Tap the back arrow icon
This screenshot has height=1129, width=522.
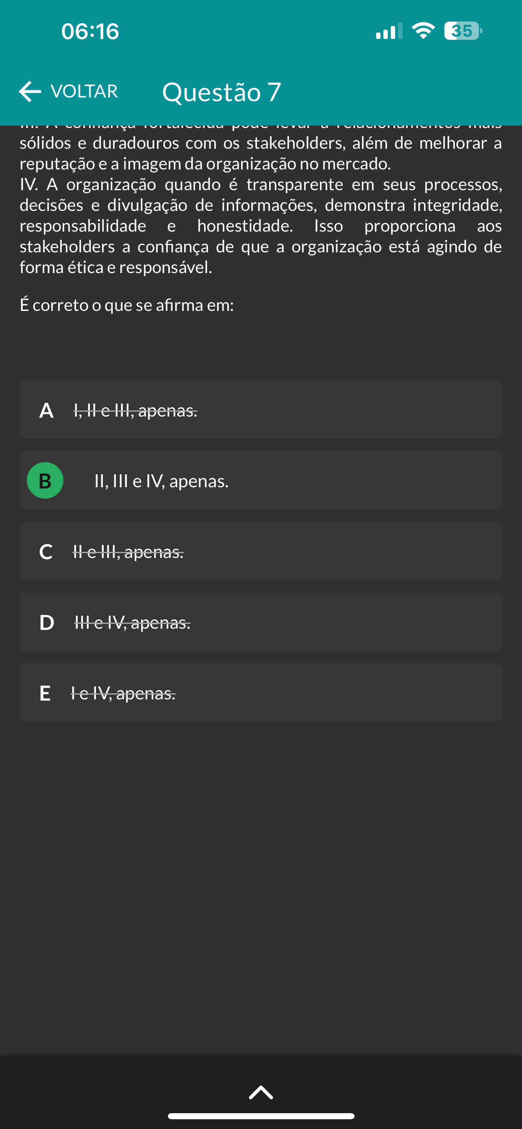click(30, 91)
